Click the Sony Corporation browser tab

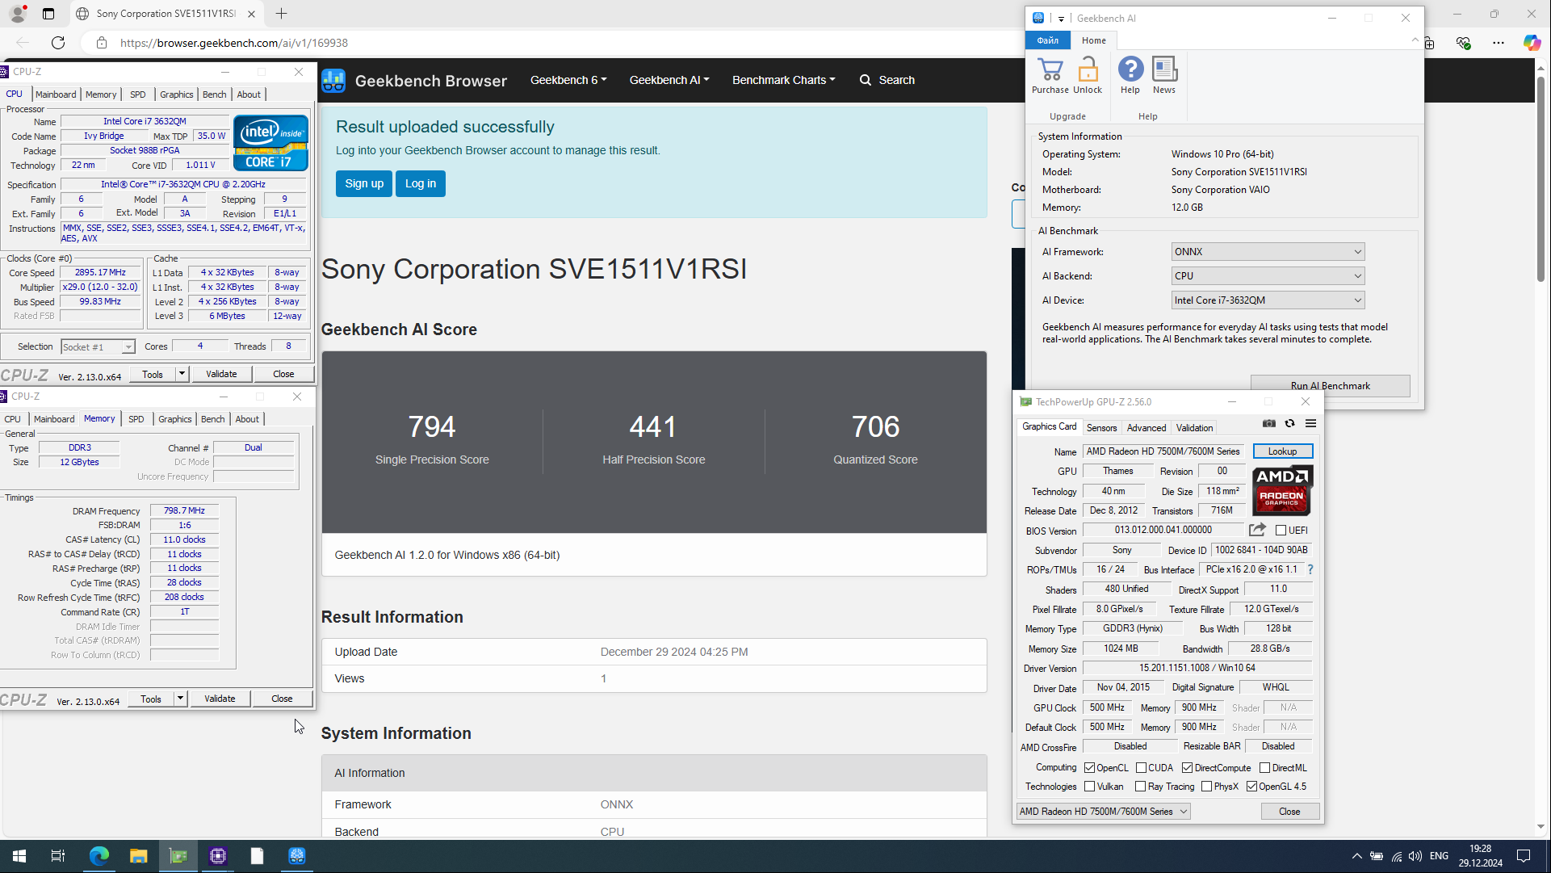pos(166,14)
